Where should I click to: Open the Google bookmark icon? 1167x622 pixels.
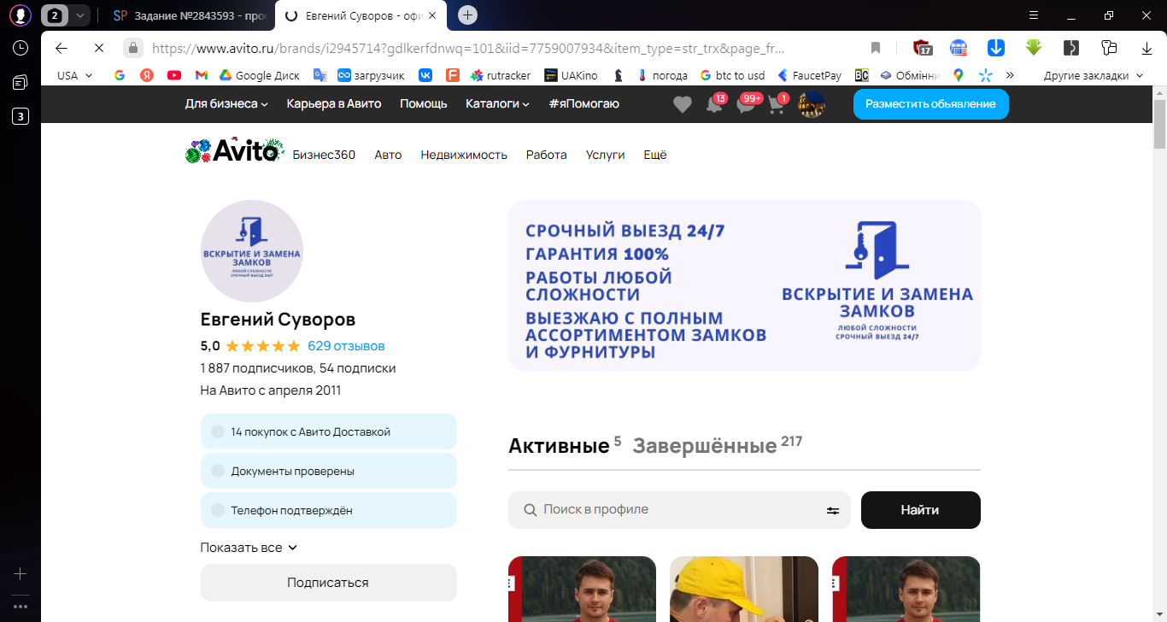click(x=120, y=75)
